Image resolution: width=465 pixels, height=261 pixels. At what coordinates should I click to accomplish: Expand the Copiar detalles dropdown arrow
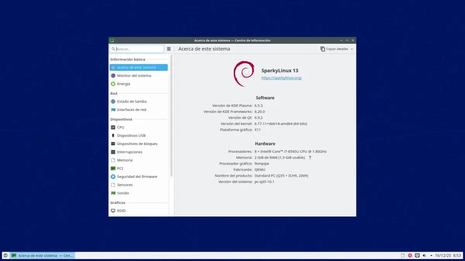tap(351, 49)
